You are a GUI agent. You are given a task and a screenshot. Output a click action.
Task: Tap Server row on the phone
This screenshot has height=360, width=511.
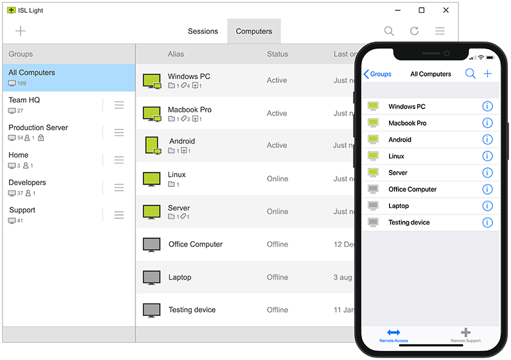point(431,173)
